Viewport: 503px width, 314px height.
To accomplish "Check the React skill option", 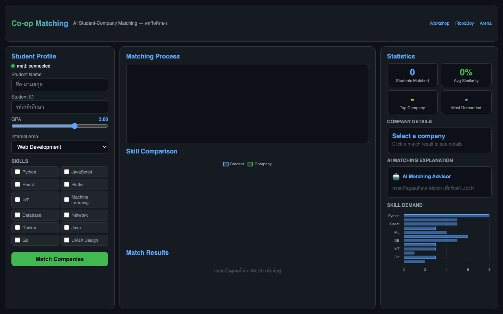I will [18, 184].
